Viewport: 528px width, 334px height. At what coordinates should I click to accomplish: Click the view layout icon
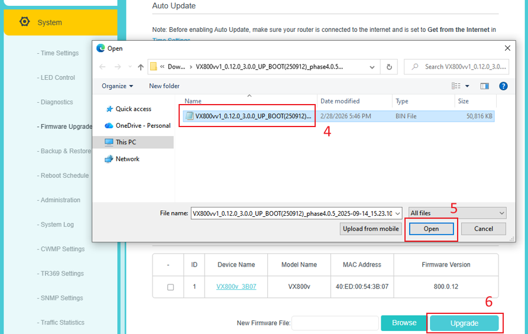tap(456, 86)
